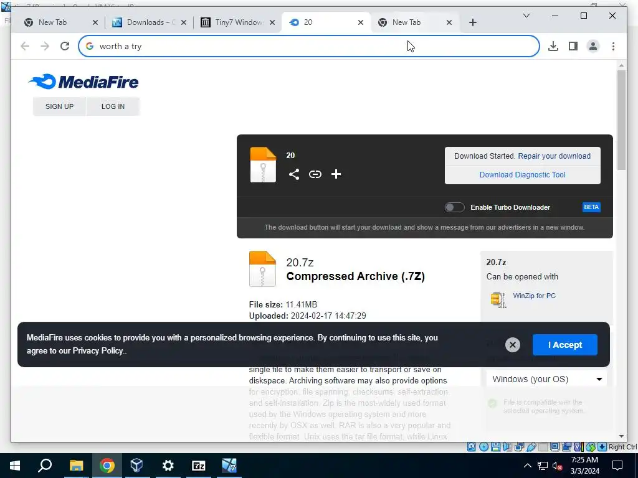
Task: Open Settings gear in the taskbar
Action: coord(168,466)
